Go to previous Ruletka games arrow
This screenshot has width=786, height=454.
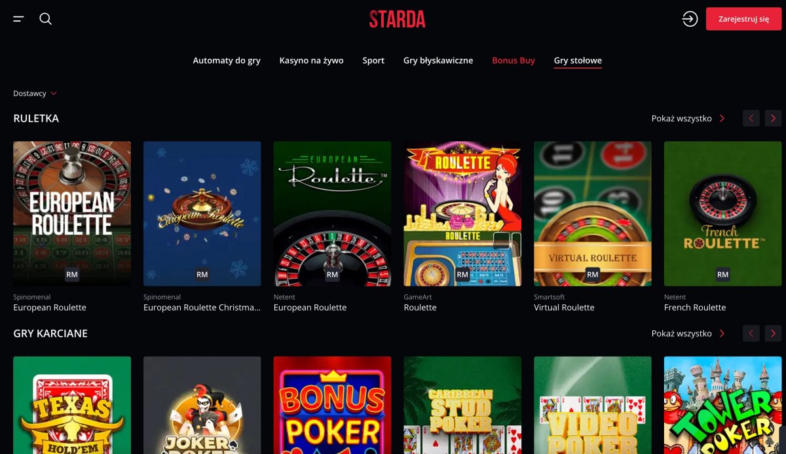pyautogui.click(x=751, y=118)
